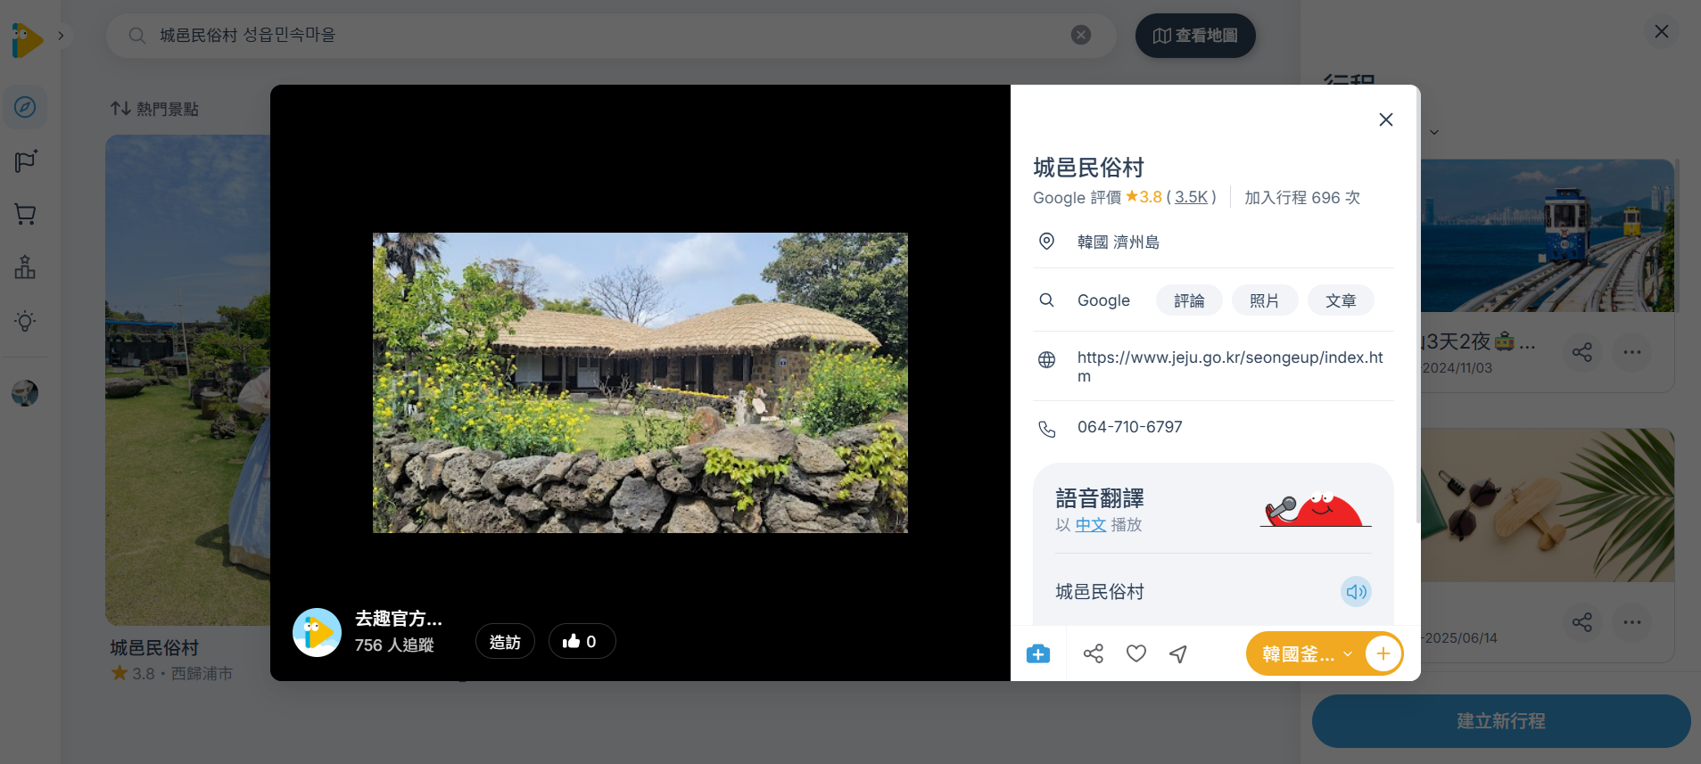Close the itinerary side panel
This screenshot has height=764, width=1701.
(1662, 32)
